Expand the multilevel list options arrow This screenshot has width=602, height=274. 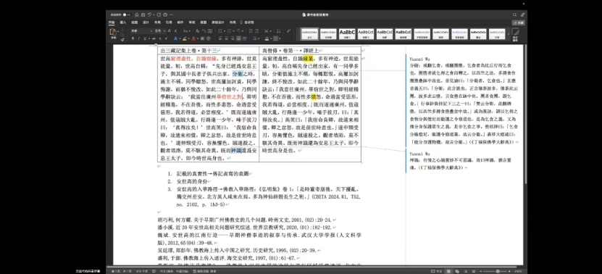pos(243,30)
